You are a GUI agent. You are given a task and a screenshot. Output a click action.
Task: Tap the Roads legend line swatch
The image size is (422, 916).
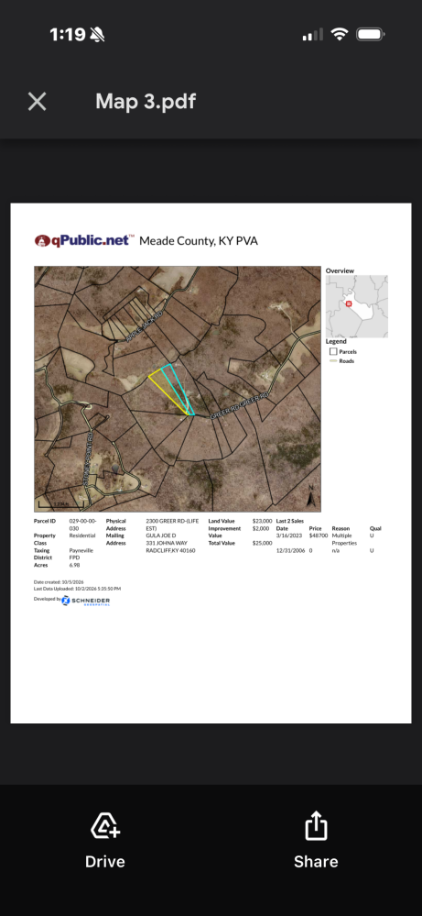(333, 361)
